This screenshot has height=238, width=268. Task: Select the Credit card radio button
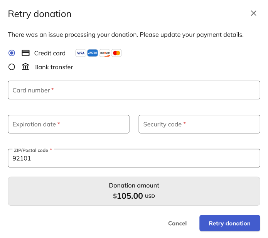[x=12, y=53]
